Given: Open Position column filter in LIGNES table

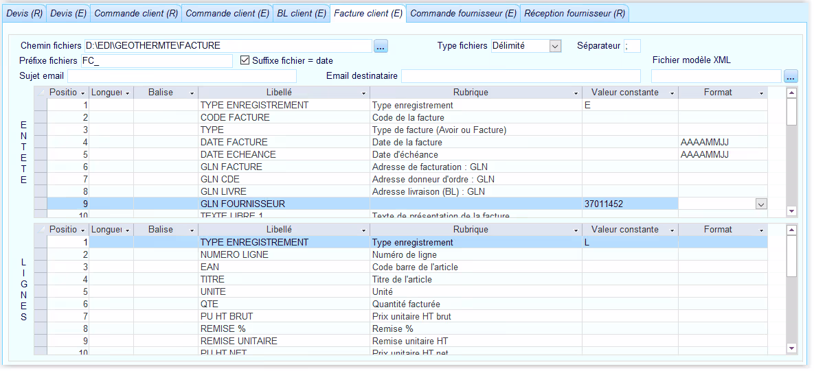Looking at the screenshot, I should 83,230.
